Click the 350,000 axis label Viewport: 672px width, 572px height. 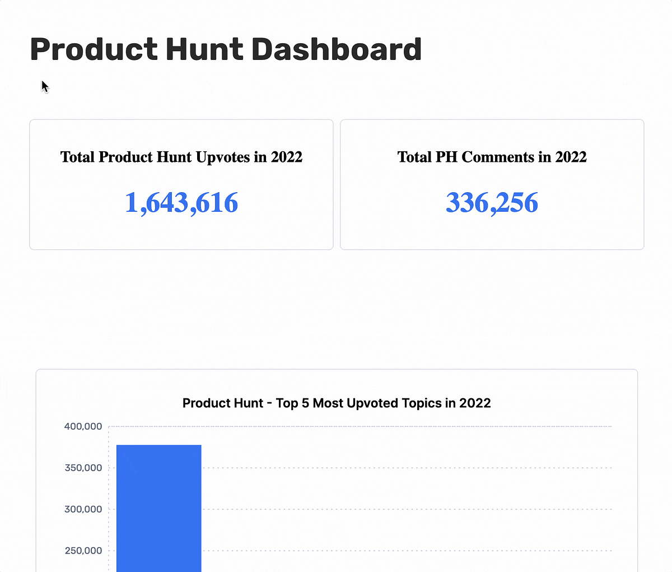(83, 467)
